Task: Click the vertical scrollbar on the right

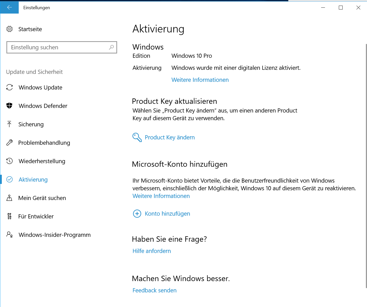Action: [x=366, y=166]
